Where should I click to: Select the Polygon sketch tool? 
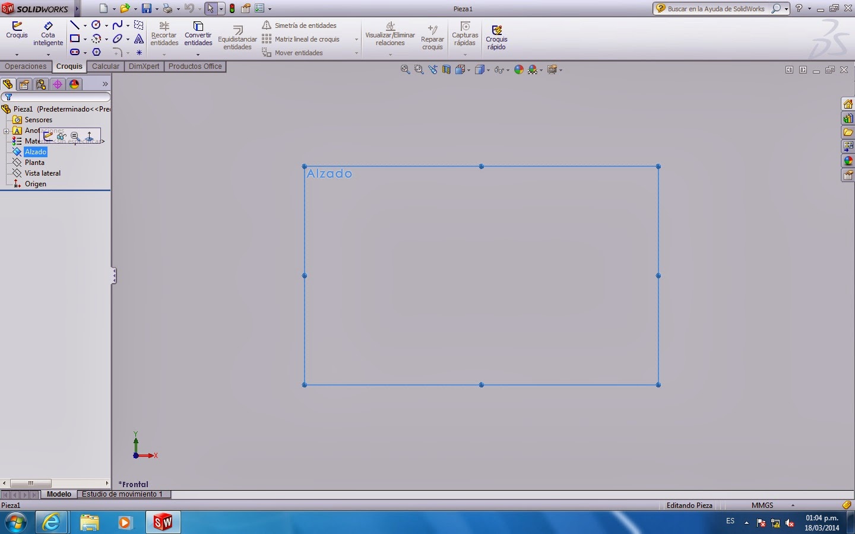pyautogui.click(x=97, y=52)
